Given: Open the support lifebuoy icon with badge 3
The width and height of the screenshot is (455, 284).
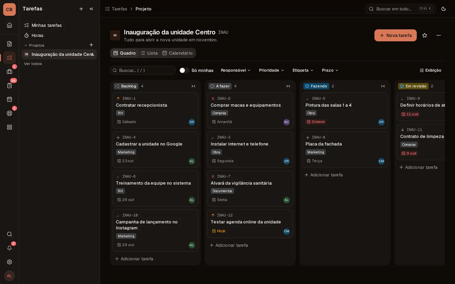Looking at the screenshot, I should (x=9, y=113).
